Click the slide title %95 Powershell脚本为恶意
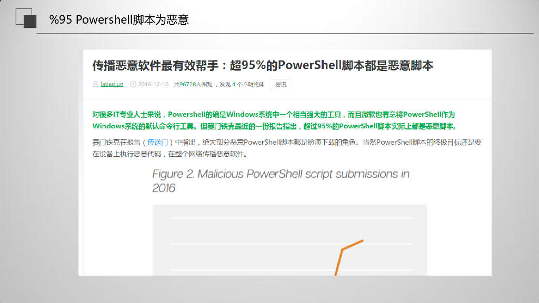 (119, 19)
